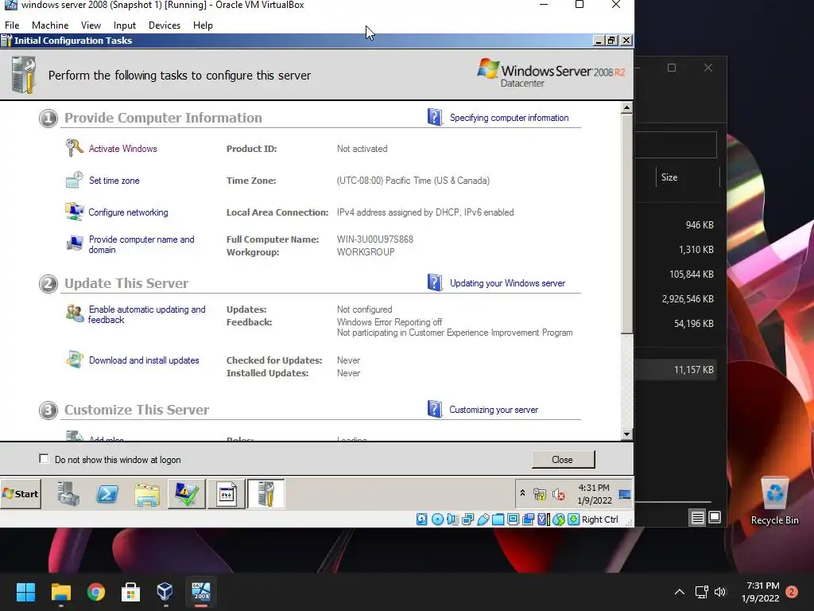Open the Machine menu
This screenshot has height=611, width=814.
(50, 25)
